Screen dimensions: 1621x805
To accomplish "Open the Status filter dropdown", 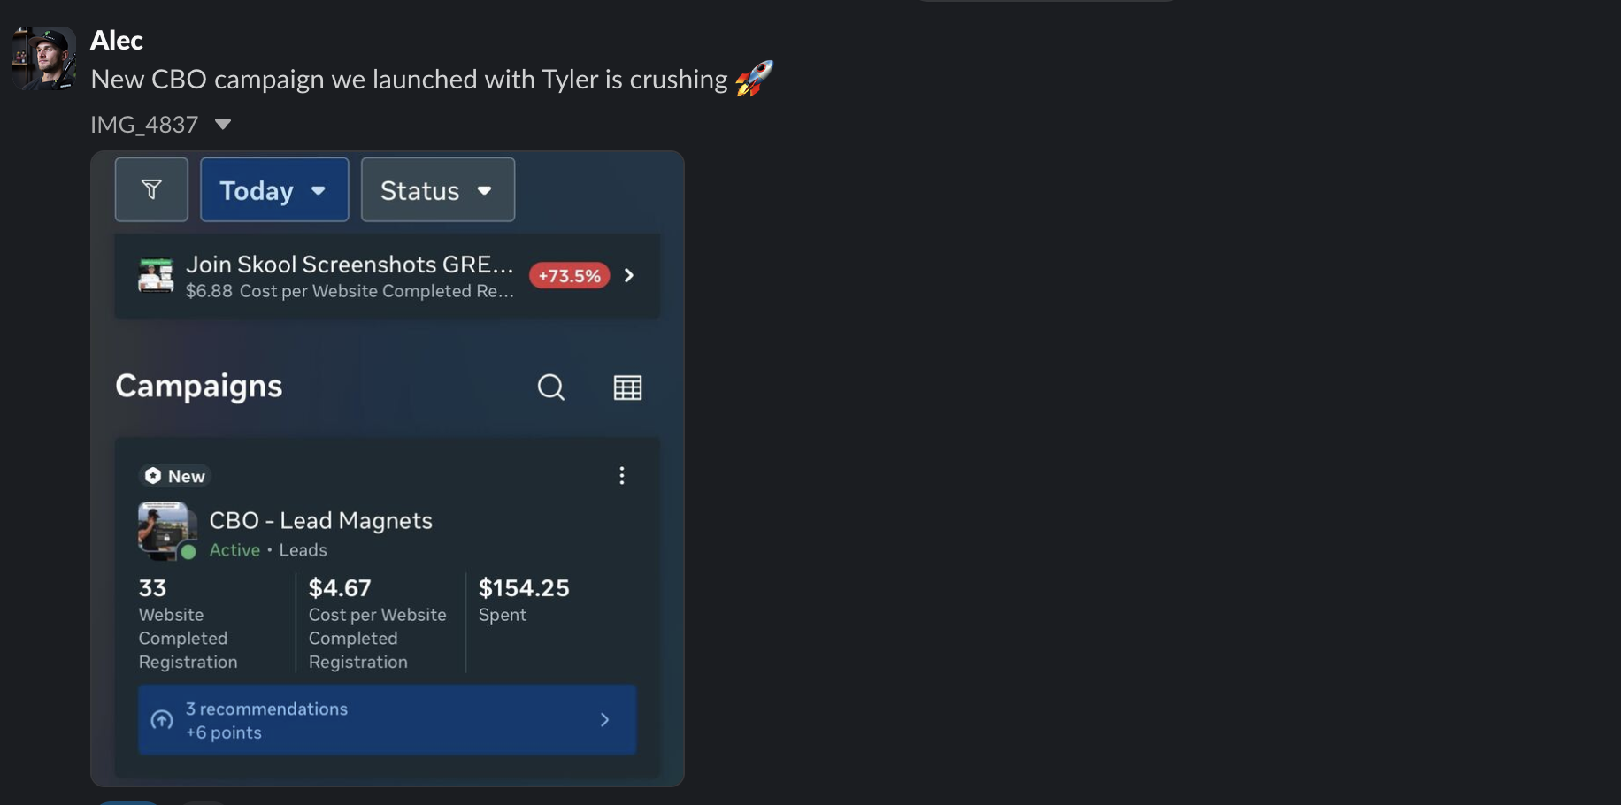I will coord(438,189).
